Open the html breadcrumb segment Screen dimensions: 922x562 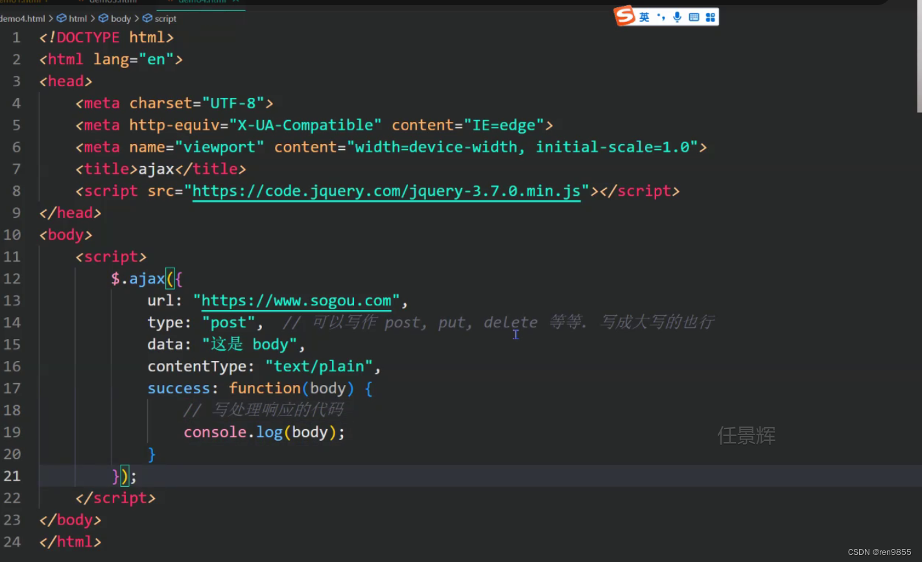pos(78,19)
